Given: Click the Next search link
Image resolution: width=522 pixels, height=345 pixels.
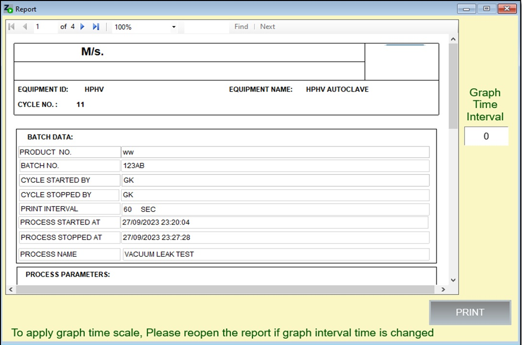Looking at the screenshot, I should pyautogui.click(x=267, y=27).
